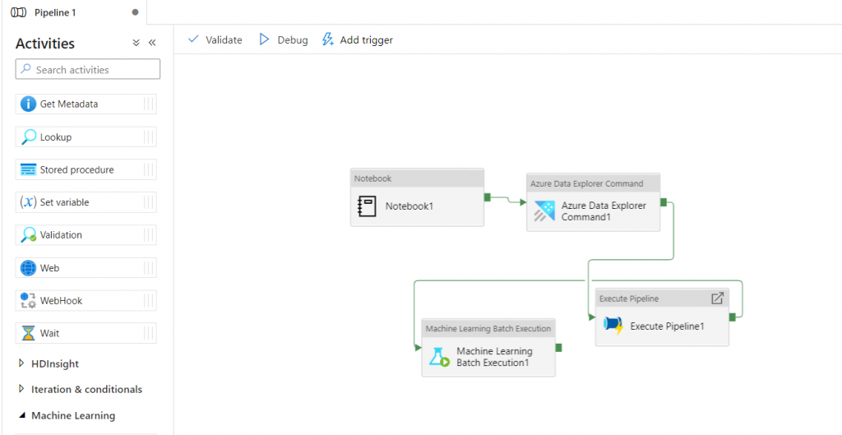Click the WebHook icon

click(x=28, y=300)
